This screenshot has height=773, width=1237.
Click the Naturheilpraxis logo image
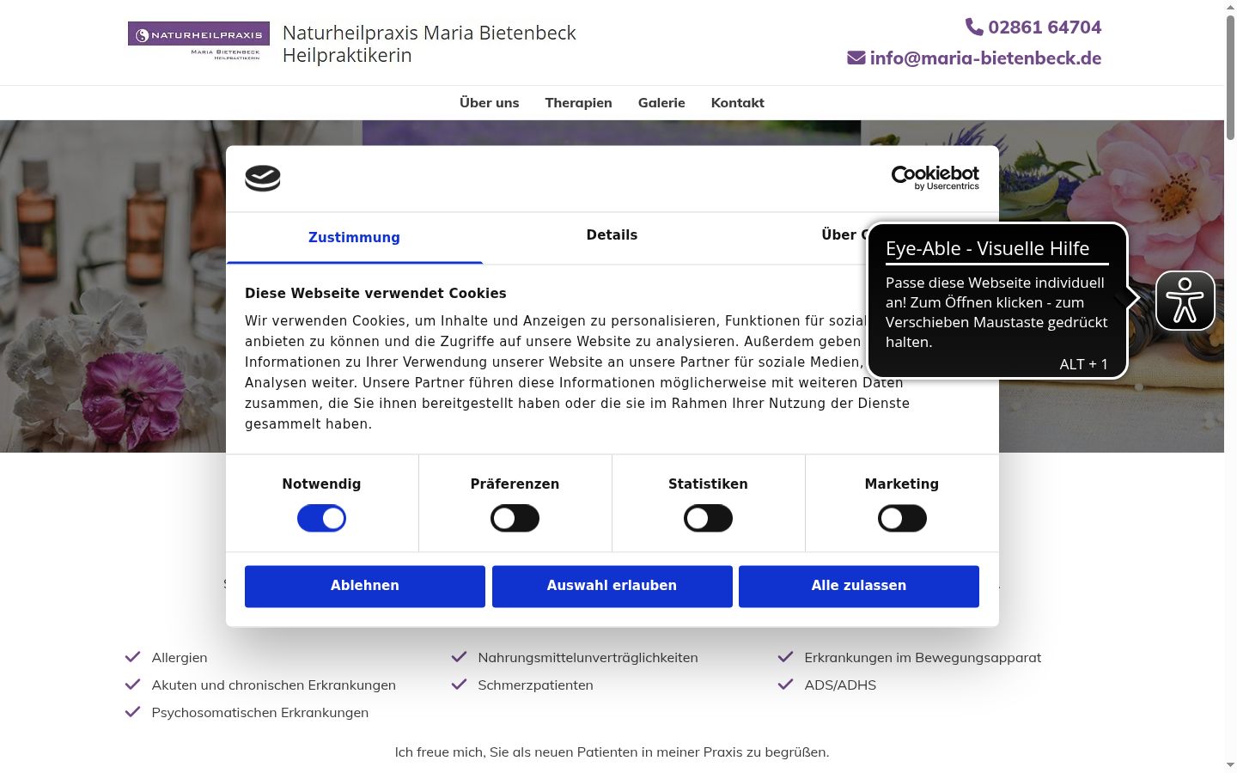click(x=198, y=41)
